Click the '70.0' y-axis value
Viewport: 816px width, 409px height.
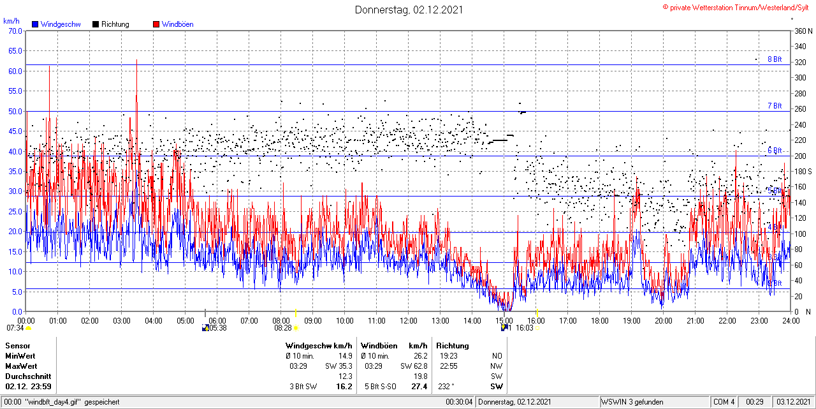click(15, 31)
